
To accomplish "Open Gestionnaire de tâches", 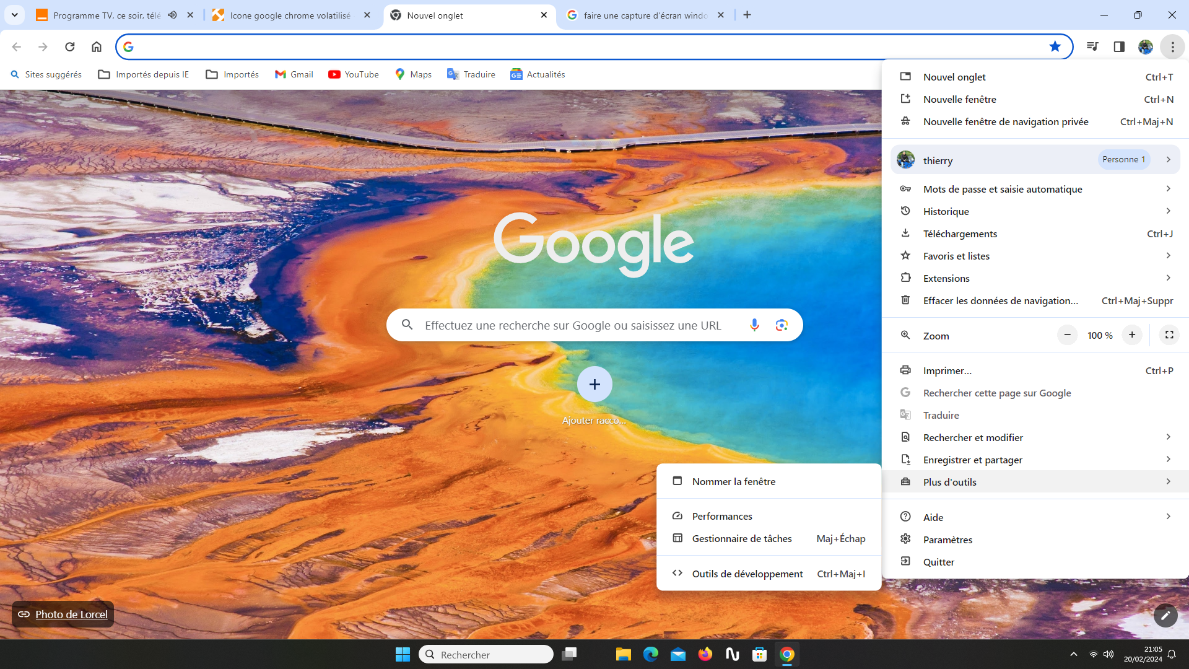I will pyautogui.click(x=769, y=538).
